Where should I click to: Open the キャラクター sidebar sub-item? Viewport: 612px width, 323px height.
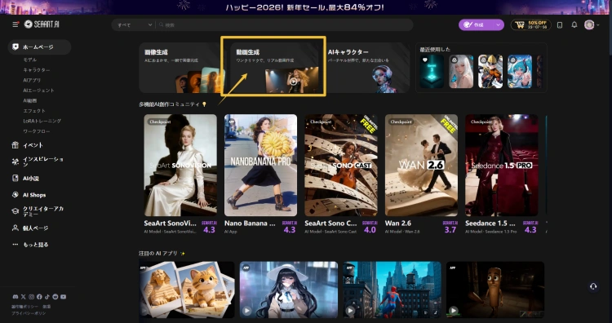point(37,70)
